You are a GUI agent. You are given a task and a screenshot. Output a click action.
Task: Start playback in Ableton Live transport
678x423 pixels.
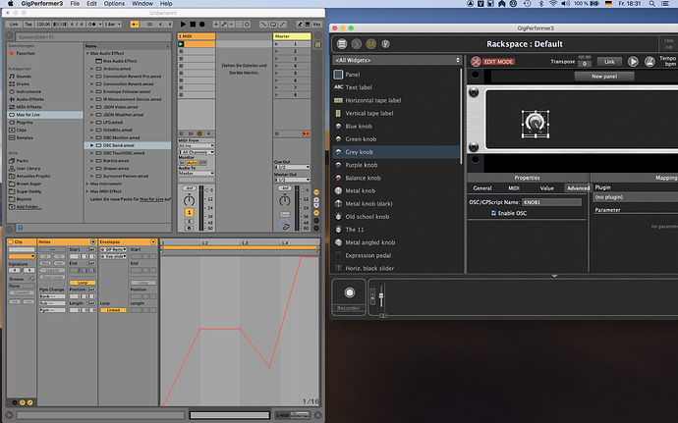coord(183,25)
